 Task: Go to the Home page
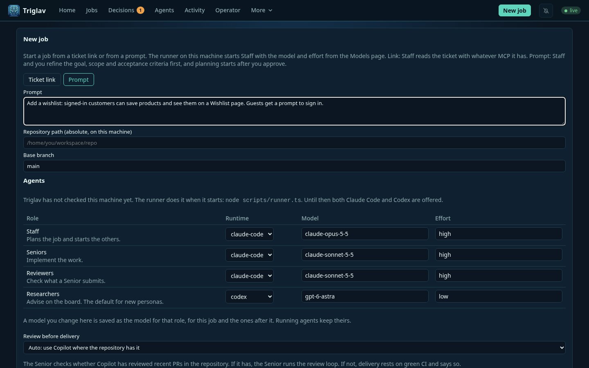click(67, 10)
